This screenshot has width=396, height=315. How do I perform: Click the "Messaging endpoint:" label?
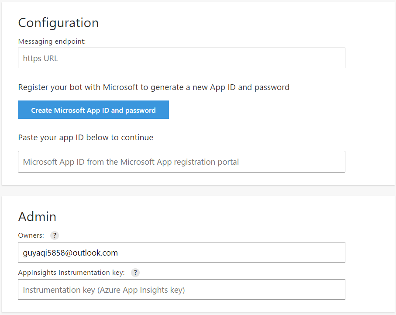(x=52, y=42)
